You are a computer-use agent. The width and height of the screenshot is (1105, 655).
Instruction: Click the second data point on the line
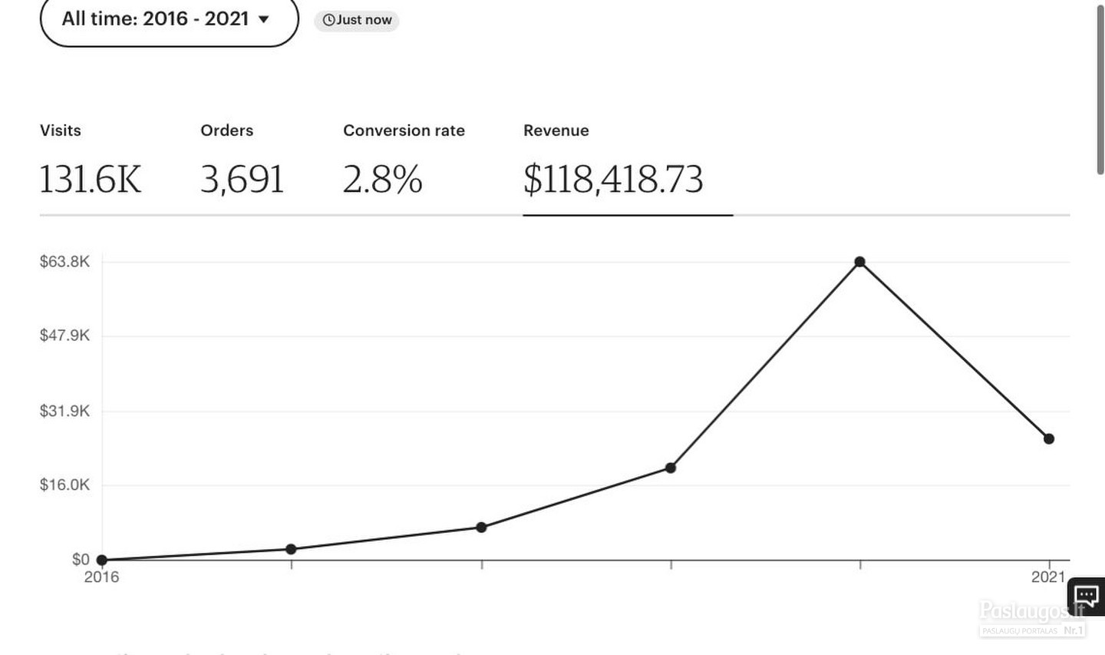click(291, 549)
